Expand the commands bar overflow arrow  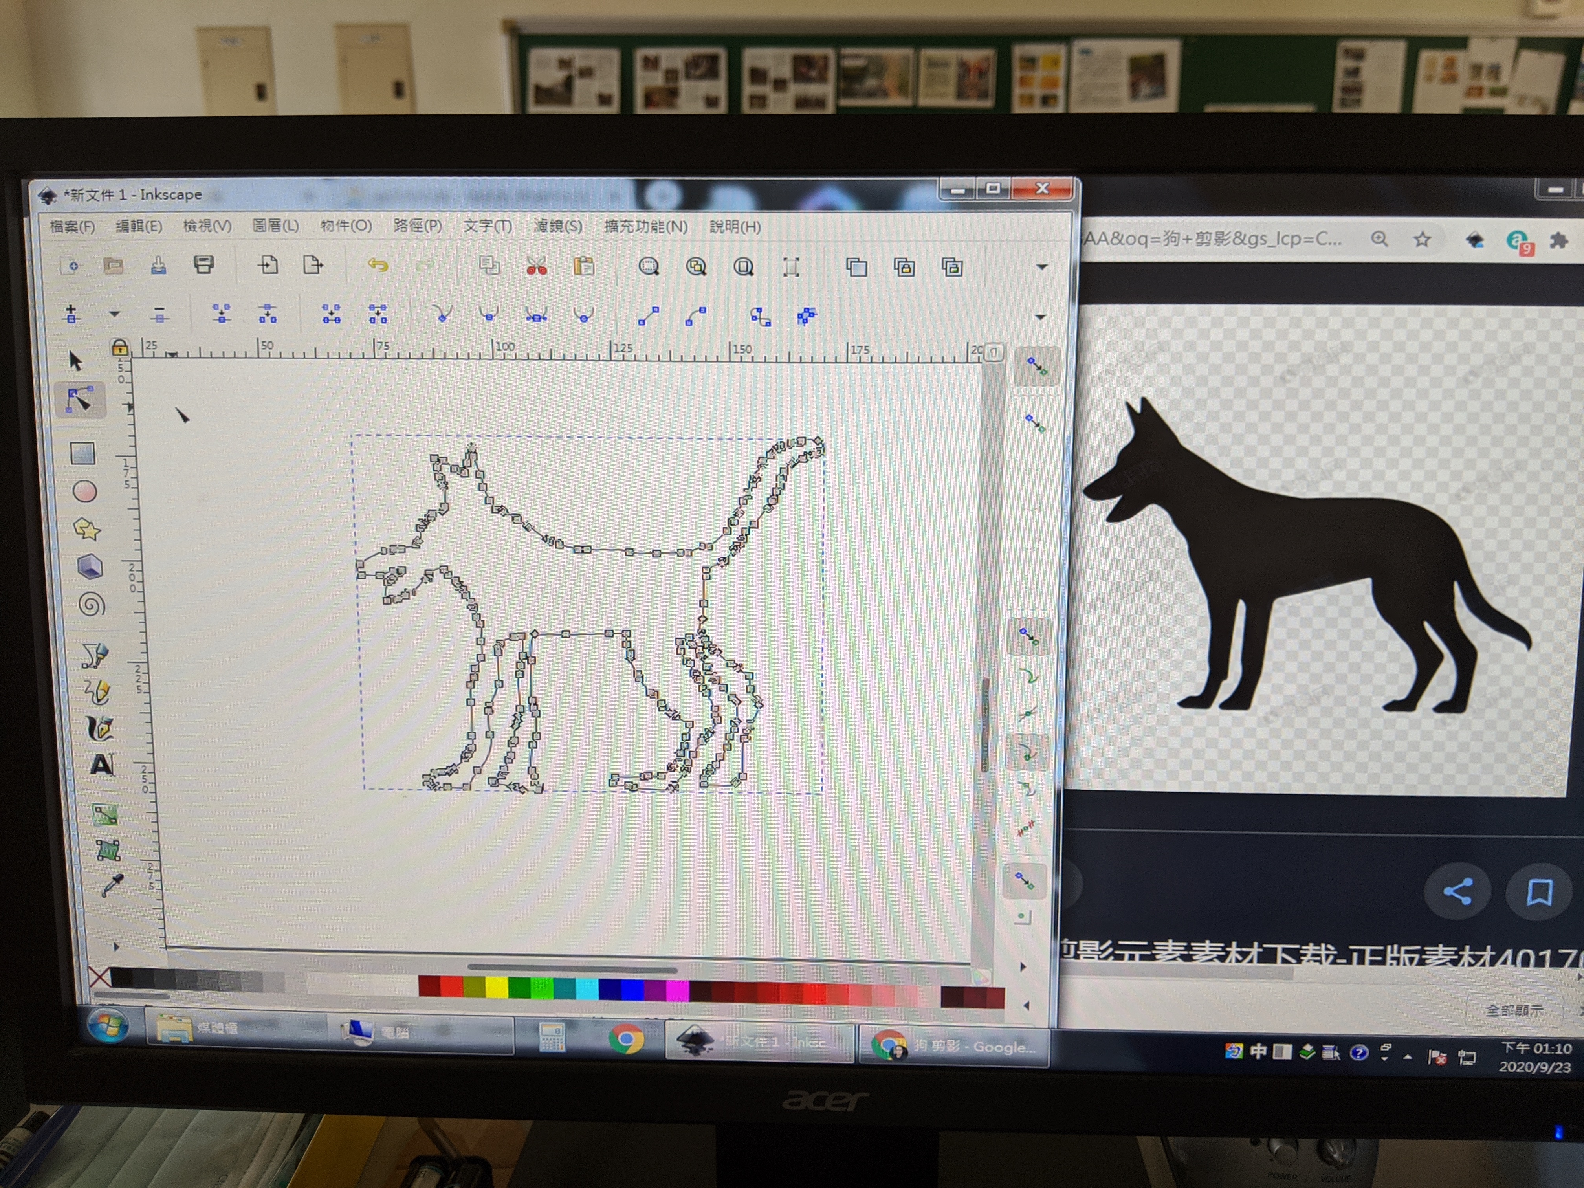[x=1042, y=267]
